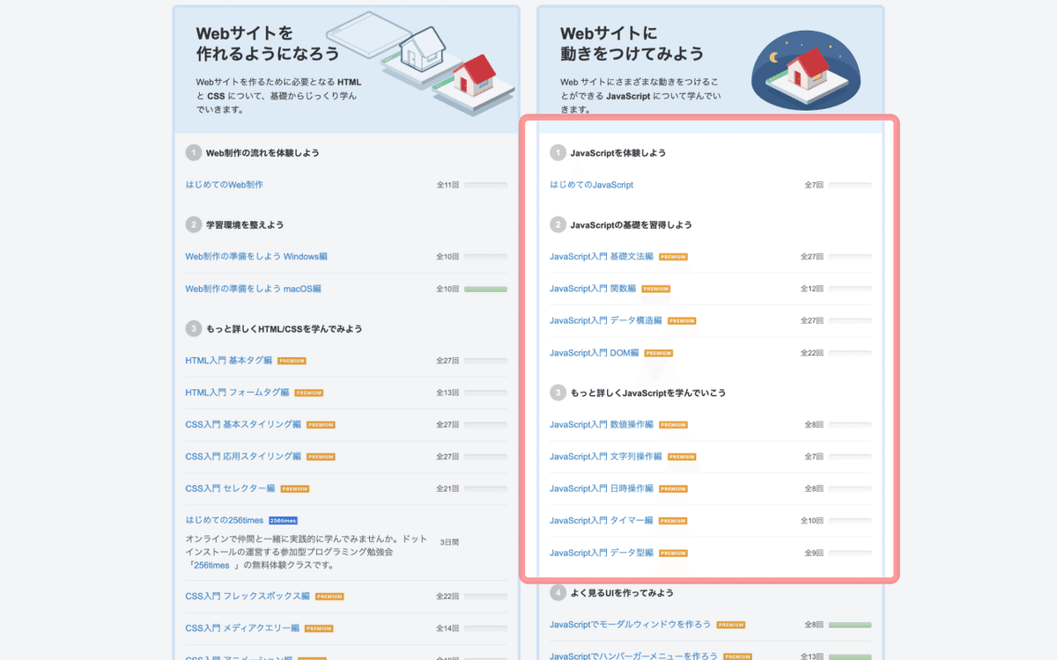Open JavaScript入門 関数編
Image resolution: width=1057 pixels, height=660 pixels.
(593, 289)
